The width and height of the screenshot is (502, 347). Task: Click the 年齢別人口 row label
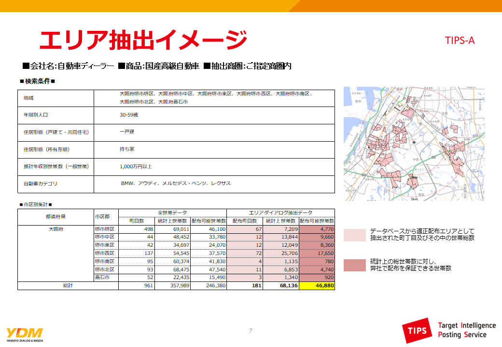point(36,115)
